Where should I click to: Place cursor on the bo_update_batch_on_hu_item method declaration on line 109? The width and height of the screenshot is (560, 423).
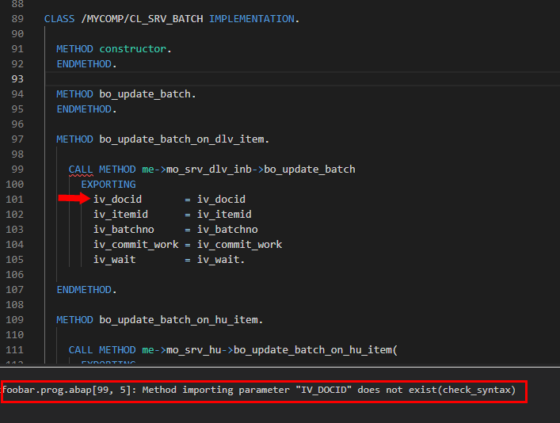point(178,320)
